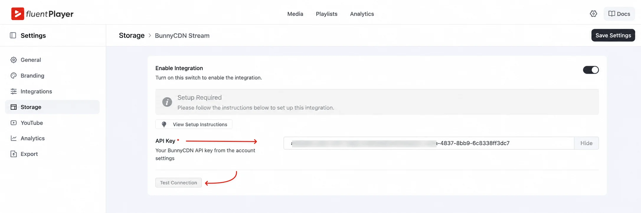This screenshot has height=213, width=641.
Task: Click the Analytics chart icon in sidebar
Action: click(x=14, y=138)
